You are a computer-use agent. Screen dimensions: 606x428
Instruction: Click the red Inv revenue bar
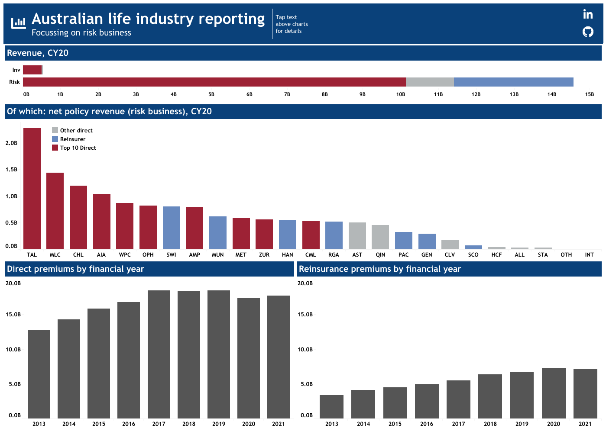(32, 70)
